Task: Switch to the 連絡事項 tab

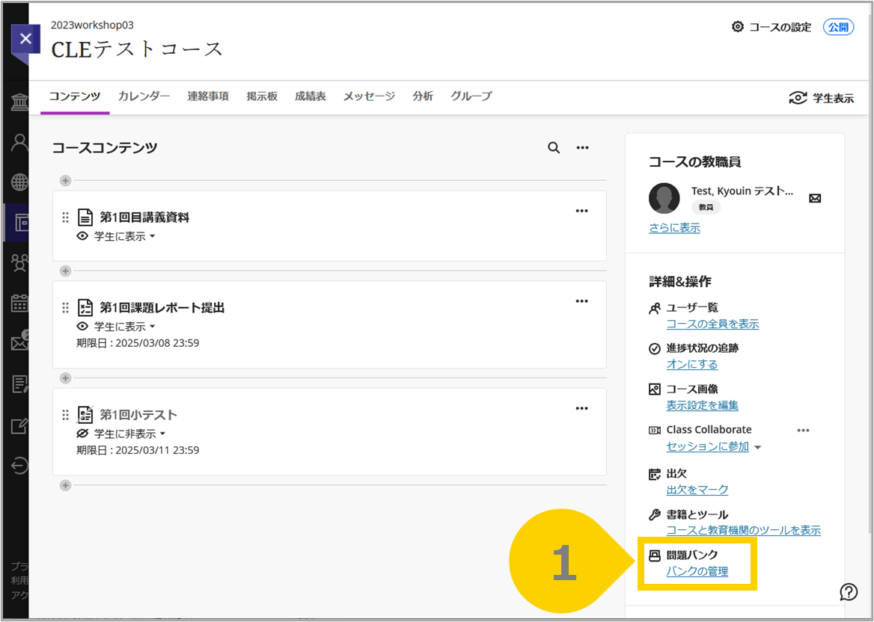Action: tap(208, 96)
